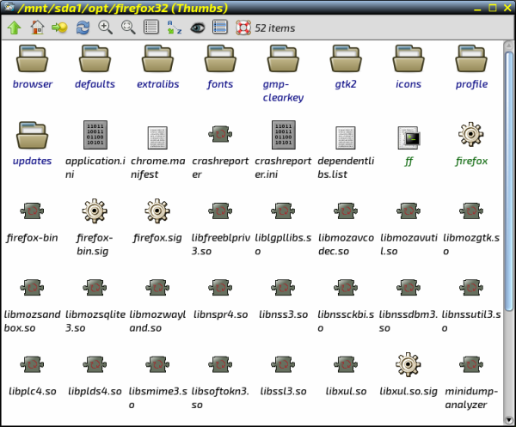Click the automatic zoom fit icon
The height and width of the screenshot is (427, 516).
click(x=128, y=27)
